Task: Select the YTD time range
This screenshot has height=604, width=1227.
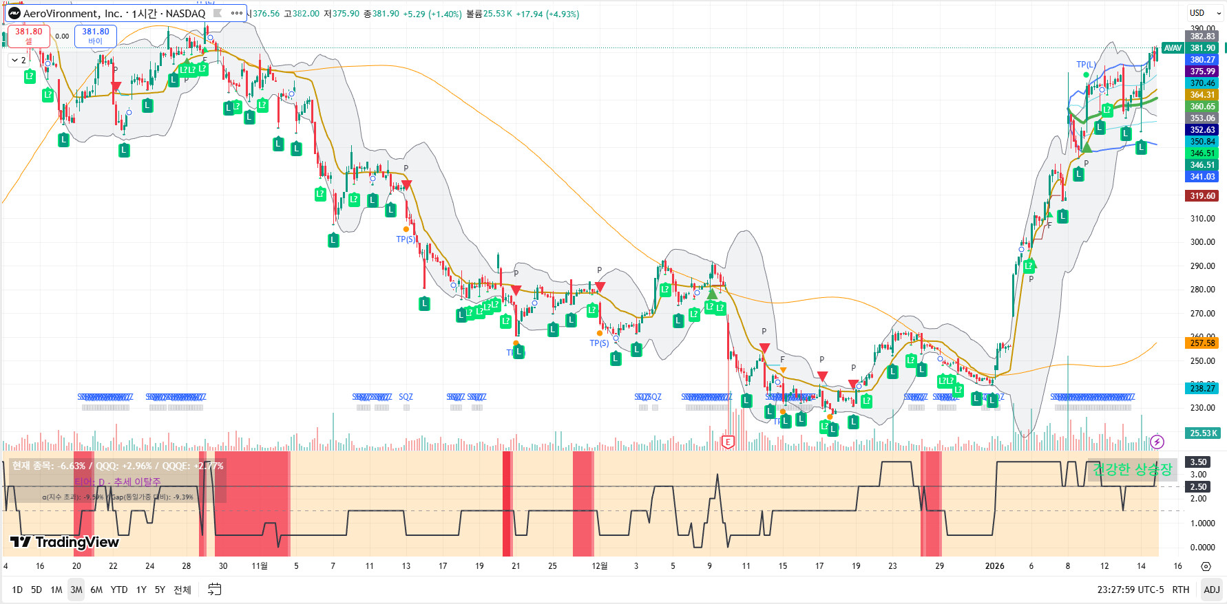Action: [119, 590]
